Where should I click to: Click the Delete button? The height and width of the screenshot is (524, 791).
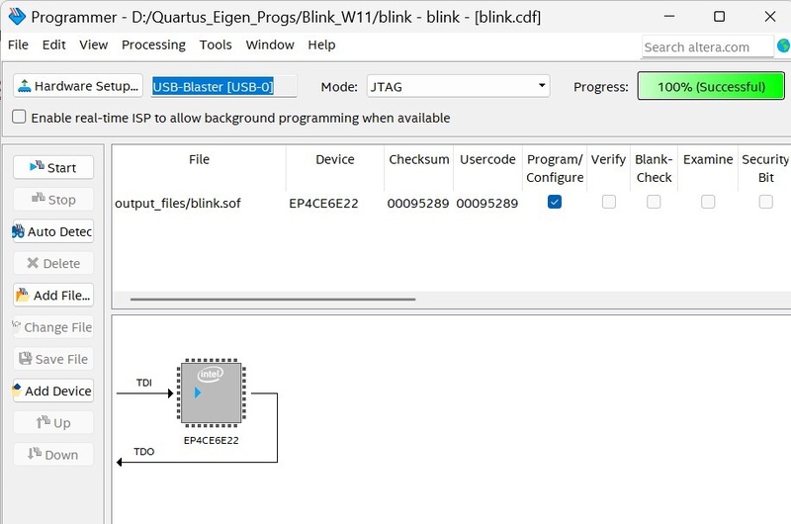(53, 263)
